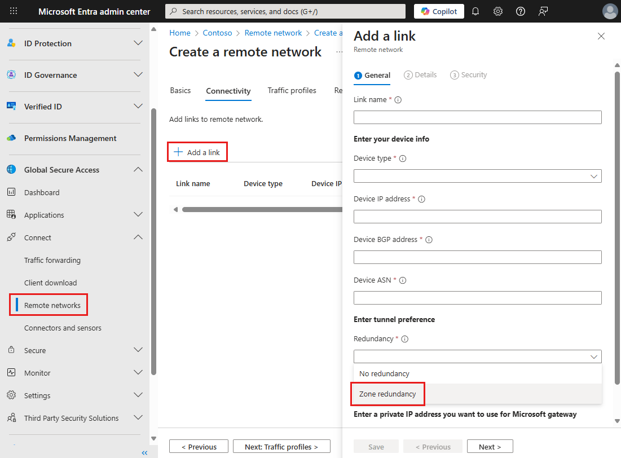
Task: Open the settings gear in header
Action: click(x=498, y=11)
